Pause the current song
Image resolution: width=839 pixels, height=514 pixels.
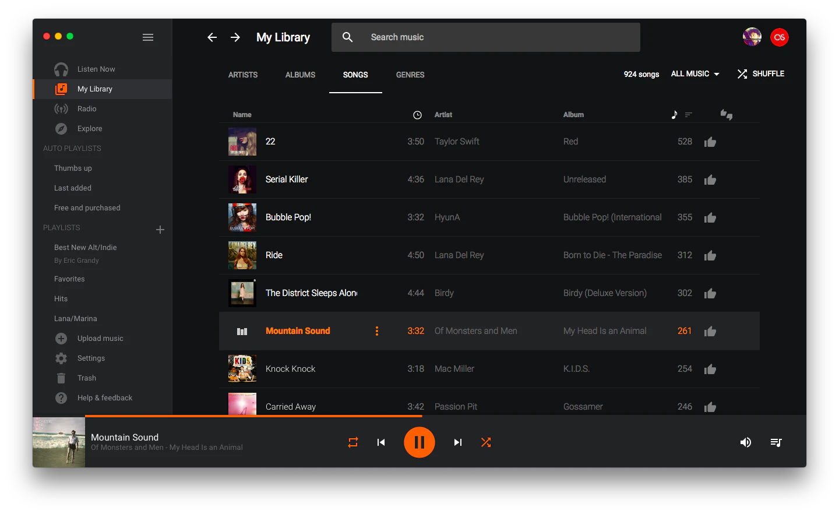click(x=419, y=442)
